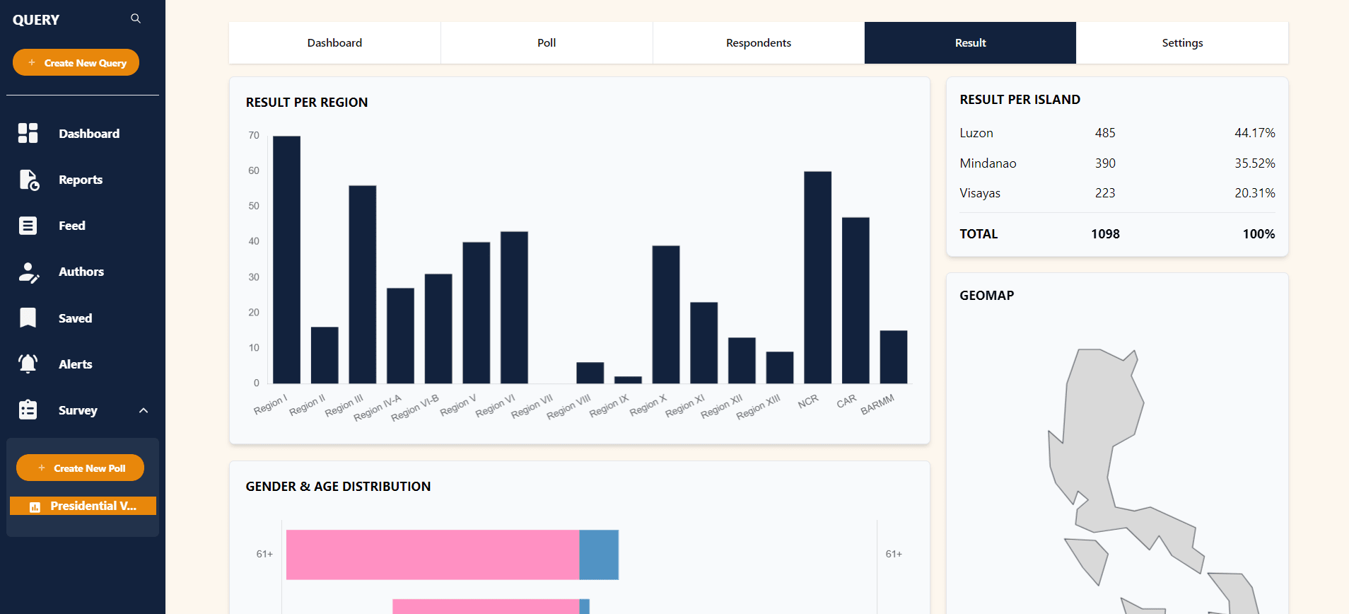
Task: Click the Reports document icon
Action: coord(28,180)
